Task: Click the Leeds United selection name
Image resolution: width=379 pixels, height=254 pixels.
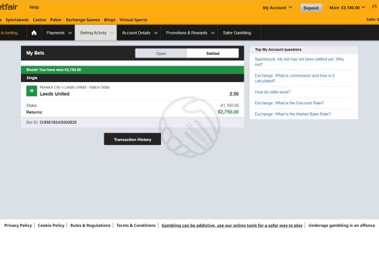Action: point(55,94)
